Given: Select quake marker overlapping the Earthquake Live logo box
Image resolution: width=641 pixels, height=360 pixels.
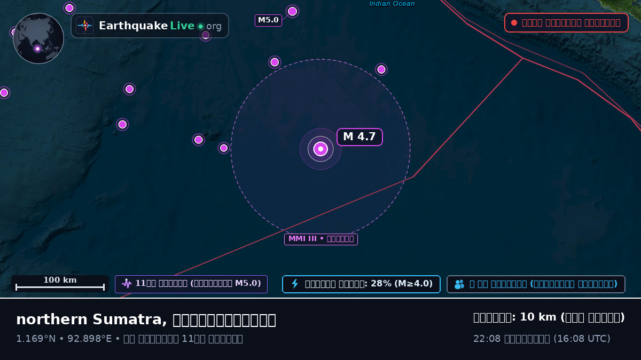Looking at the screenshot, I should pos(206,35).
